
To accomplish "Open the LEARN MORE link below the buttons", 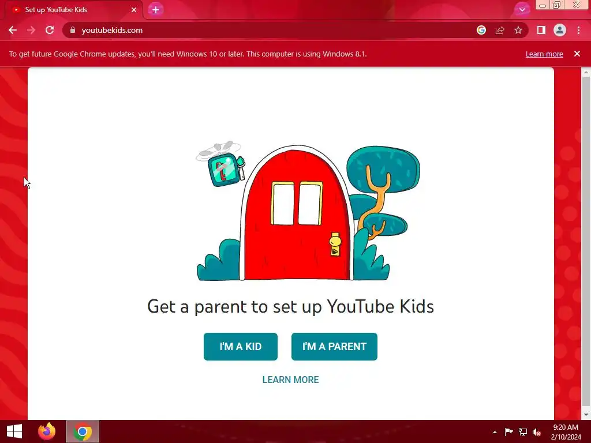I will (x=291, y=380).
